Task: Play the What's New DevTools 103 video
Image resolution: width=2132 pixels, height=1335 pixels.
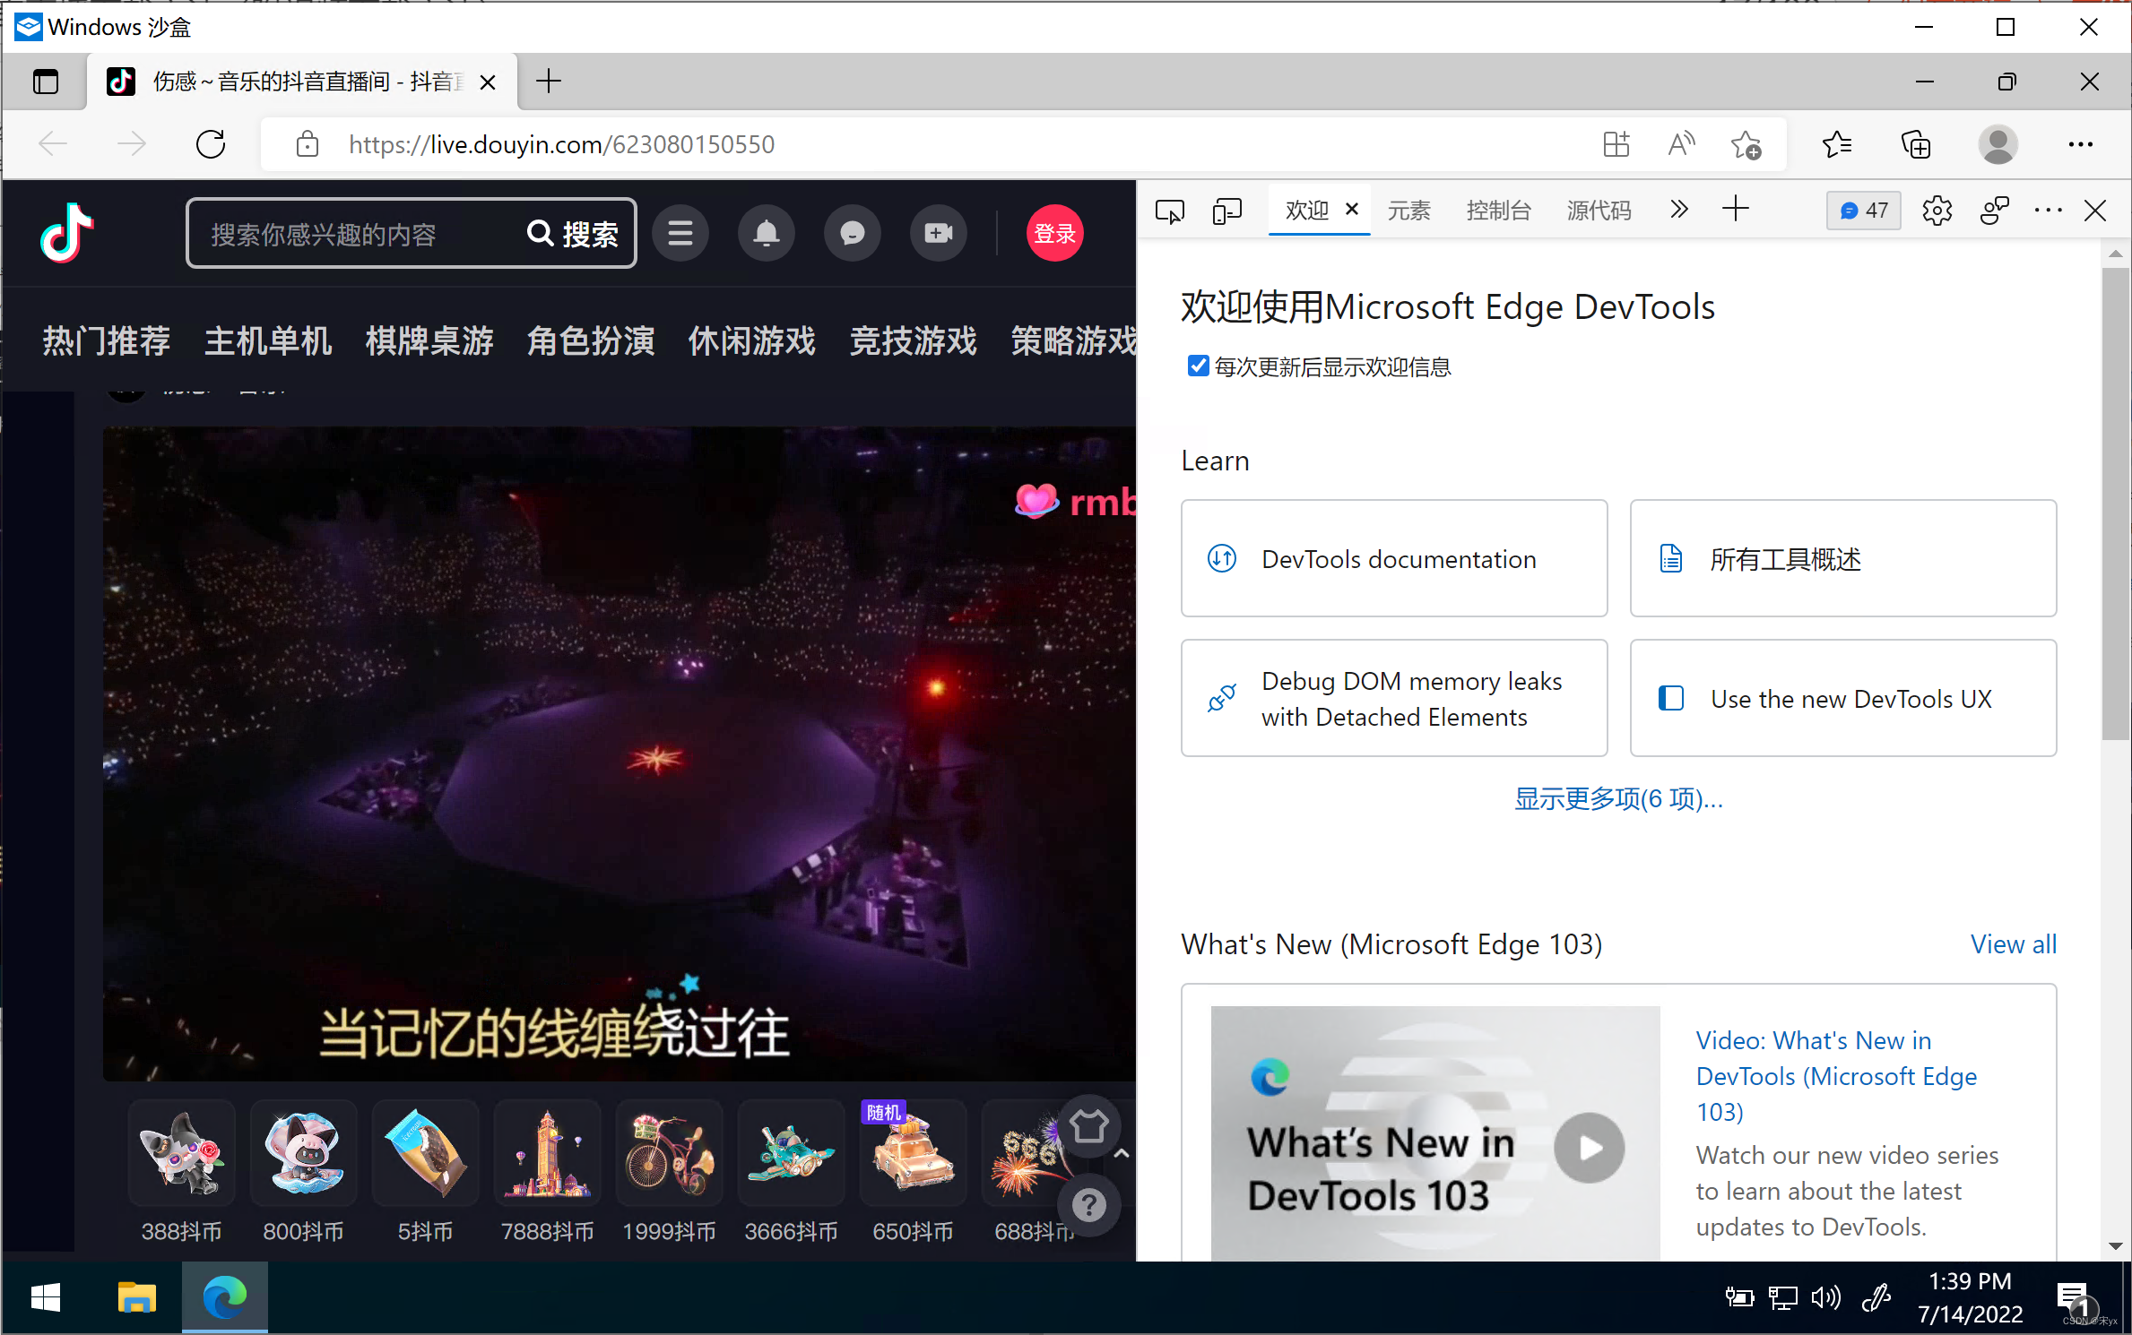Action: tap(1589, 1148)
